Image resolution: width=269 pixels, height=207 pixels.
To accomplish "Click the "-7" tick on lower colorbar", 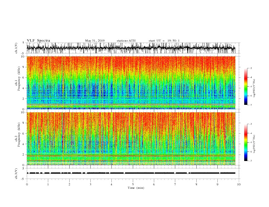I will 250,161.
